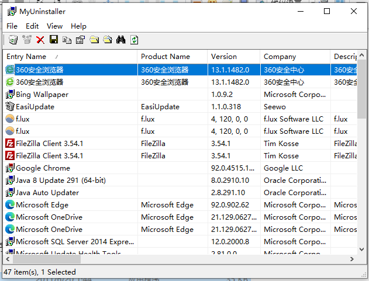Click the vertical scrollbar down arrow
This screenshot has width=369, height=281.
coord(362,248)
